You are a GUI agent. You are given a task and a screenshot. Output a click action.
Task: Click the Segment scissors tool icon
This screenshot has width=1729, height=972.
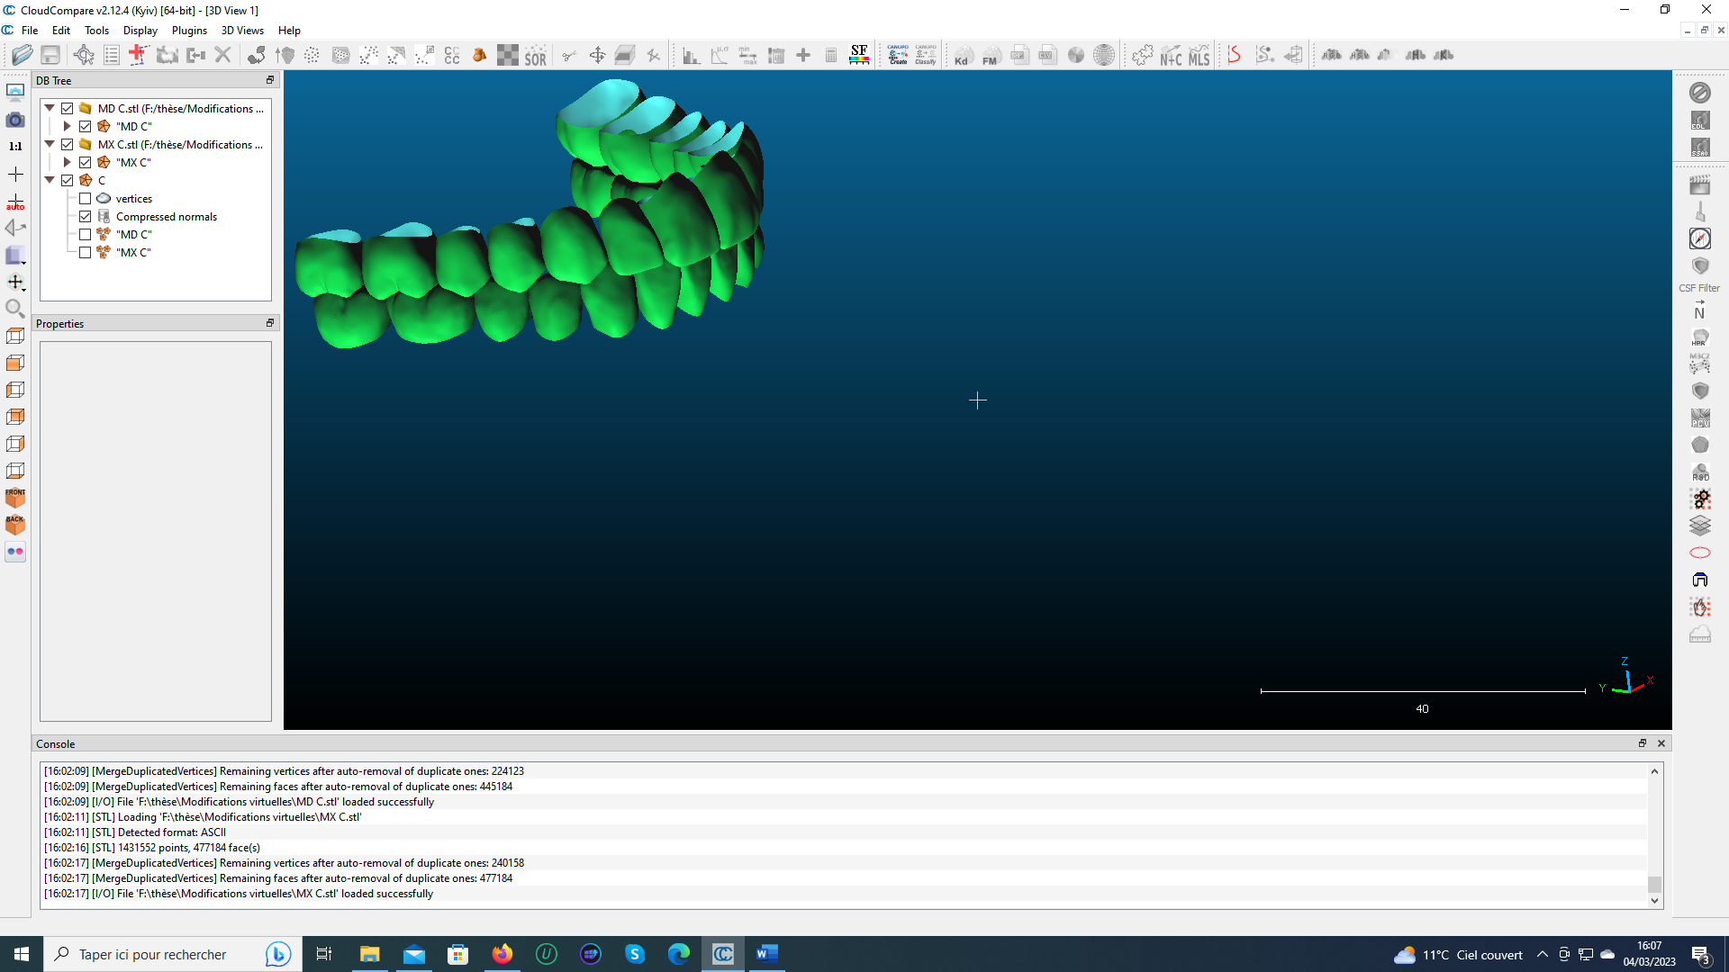[568, 56]
